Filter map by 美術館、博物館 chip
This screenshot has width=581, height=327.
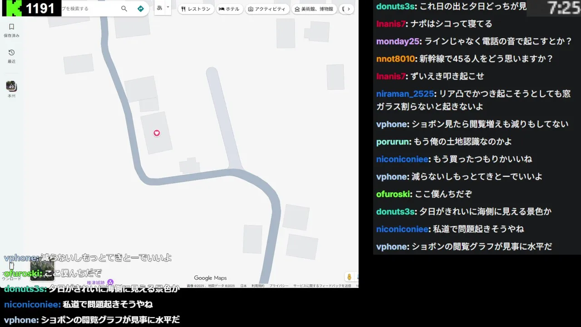[x=314, y=9]
